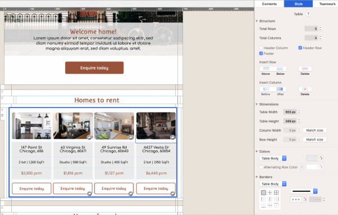Open the border line style dropdown
Viewport: 338px width, 215px height.
click(x=304, y=191)
